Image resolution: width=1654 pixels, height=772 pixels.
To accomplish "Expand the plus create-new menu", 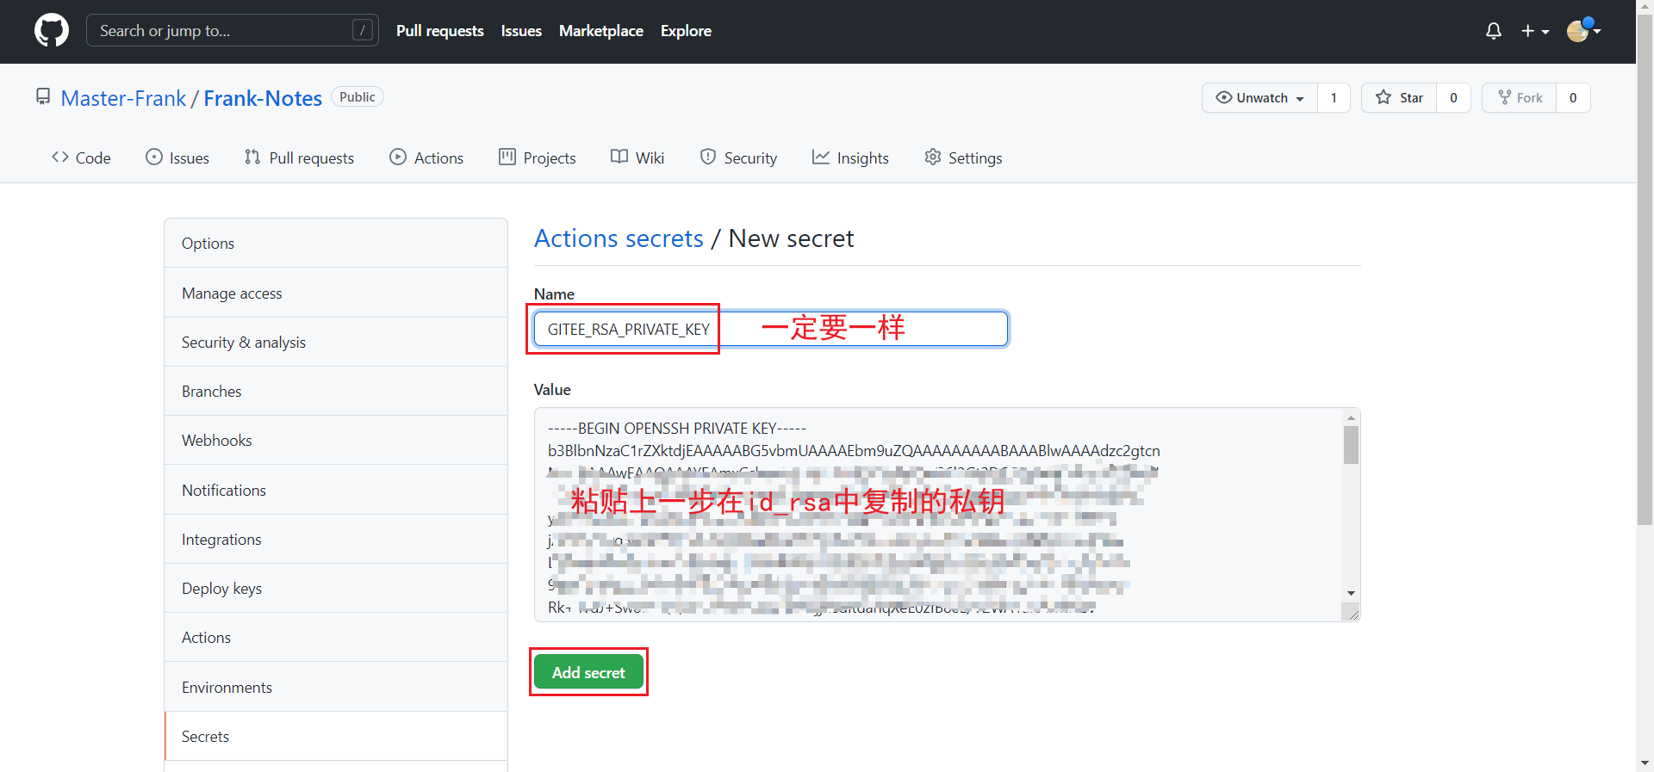I will [x=1535, y=31].
